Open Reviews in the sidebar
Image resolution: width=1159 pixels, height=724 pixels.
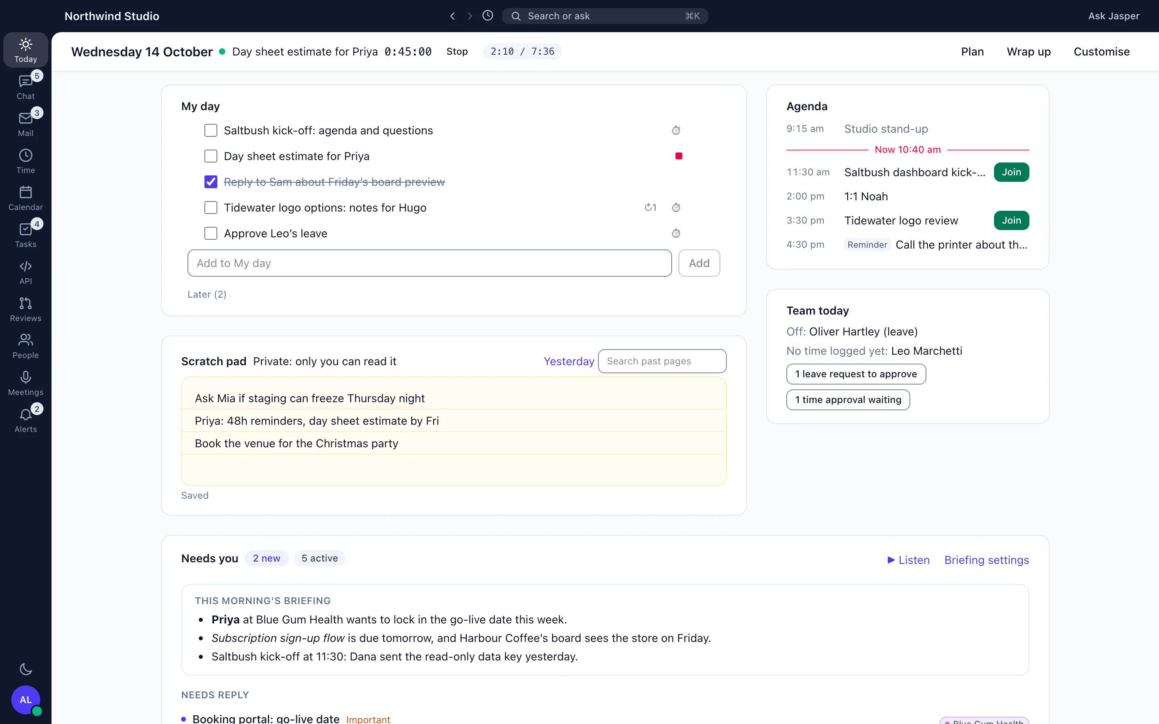pos(25,309)
